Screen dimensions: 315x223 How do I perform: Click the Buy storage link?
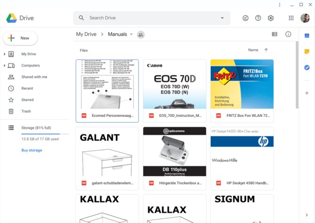32,150
